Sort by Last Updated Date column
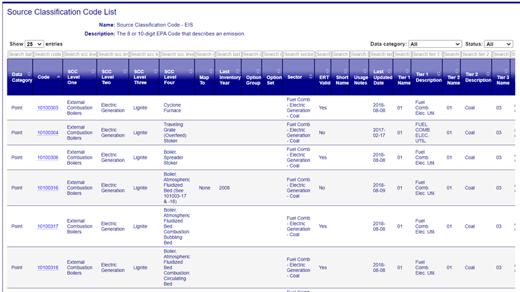Viewport: 520px width, 292px height. coord(381,77)
